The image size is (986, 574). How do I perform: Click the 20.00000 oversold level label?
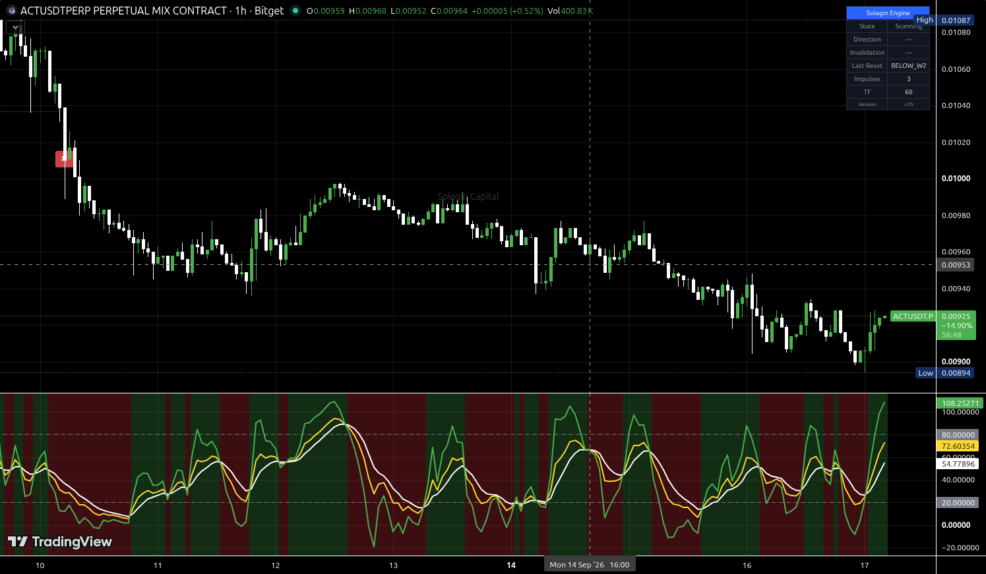click(958, 503)
